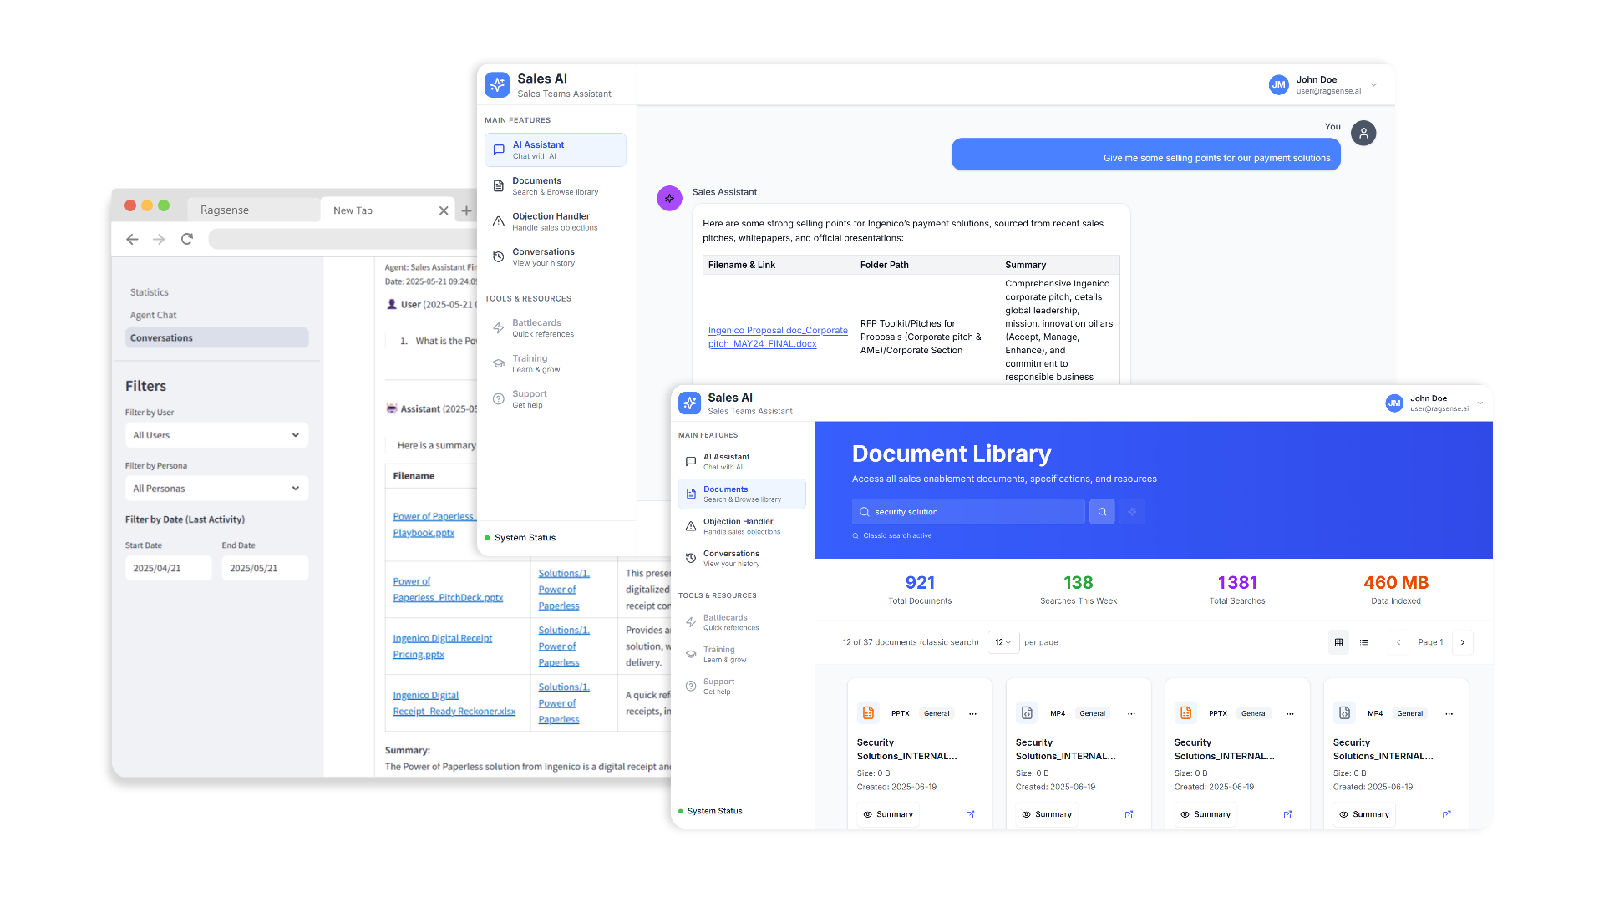Image resolution: width=1604 pixels, height=902 pixels.
Task: Open more options on first MP4 card
Action: (x=1131, y=714)
